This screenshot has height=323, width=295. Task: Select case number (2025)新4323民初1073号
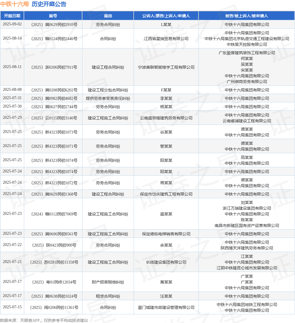point(54,132)
